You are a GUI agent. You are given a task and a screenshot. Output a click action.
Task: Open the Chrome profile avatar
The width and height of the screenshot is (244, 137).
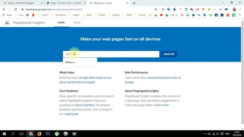(x=234, y=9)
